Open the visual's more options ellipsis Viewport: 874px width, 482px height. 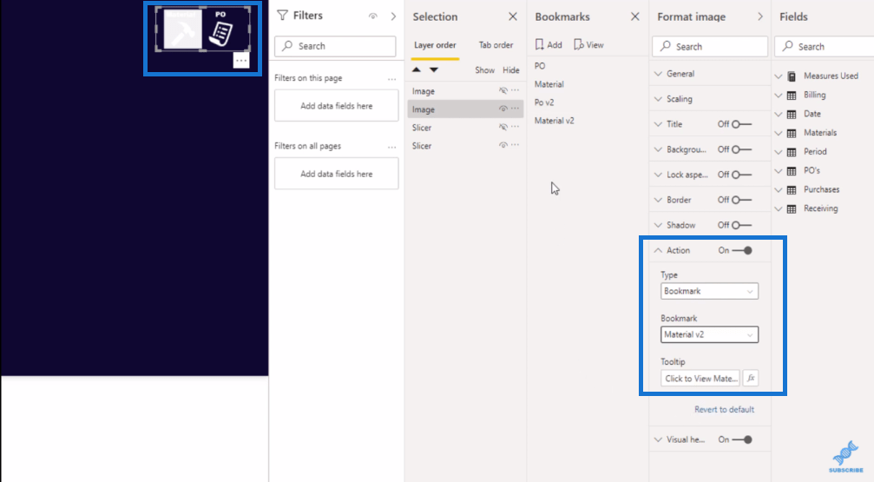pyautogui.click(x=240, y=60)
